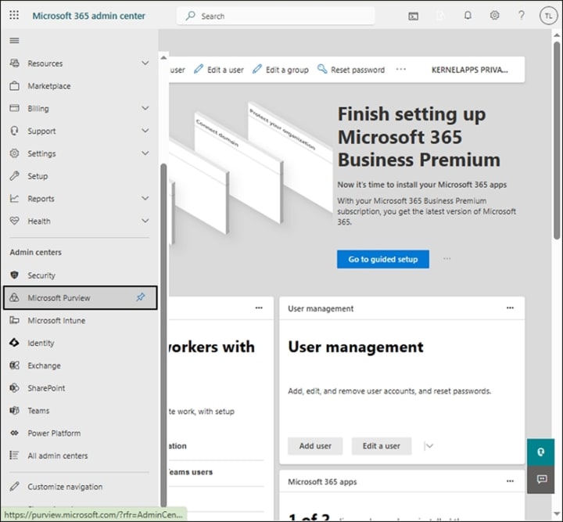Open Microsoft Purview admin center
The width and height of the screenshot is (563, 522).
81,297
